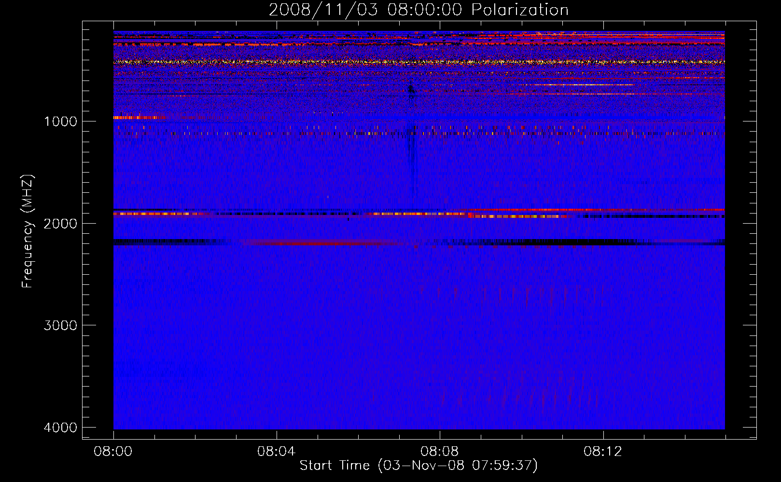Click the 08:08 time tick label

pyautogui.click(x=440, y=452)
